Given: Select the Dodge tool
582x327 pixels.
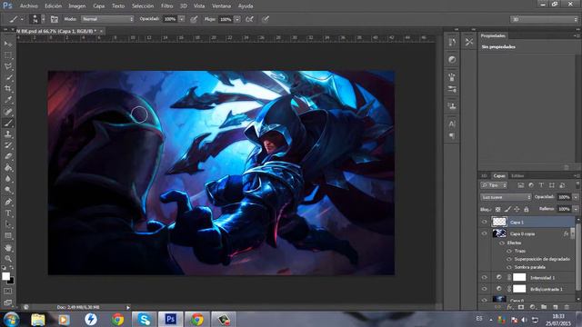Looking at the screenshot, I should tap(8, 190).
